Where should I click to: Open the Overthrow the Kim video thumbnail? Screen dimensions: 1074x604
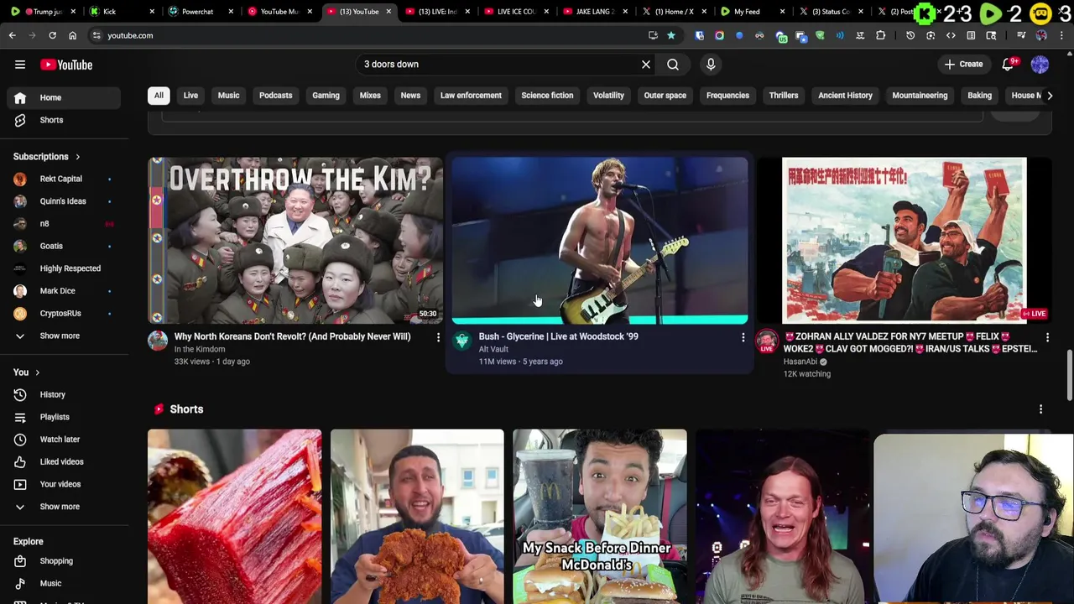[295, 240]
